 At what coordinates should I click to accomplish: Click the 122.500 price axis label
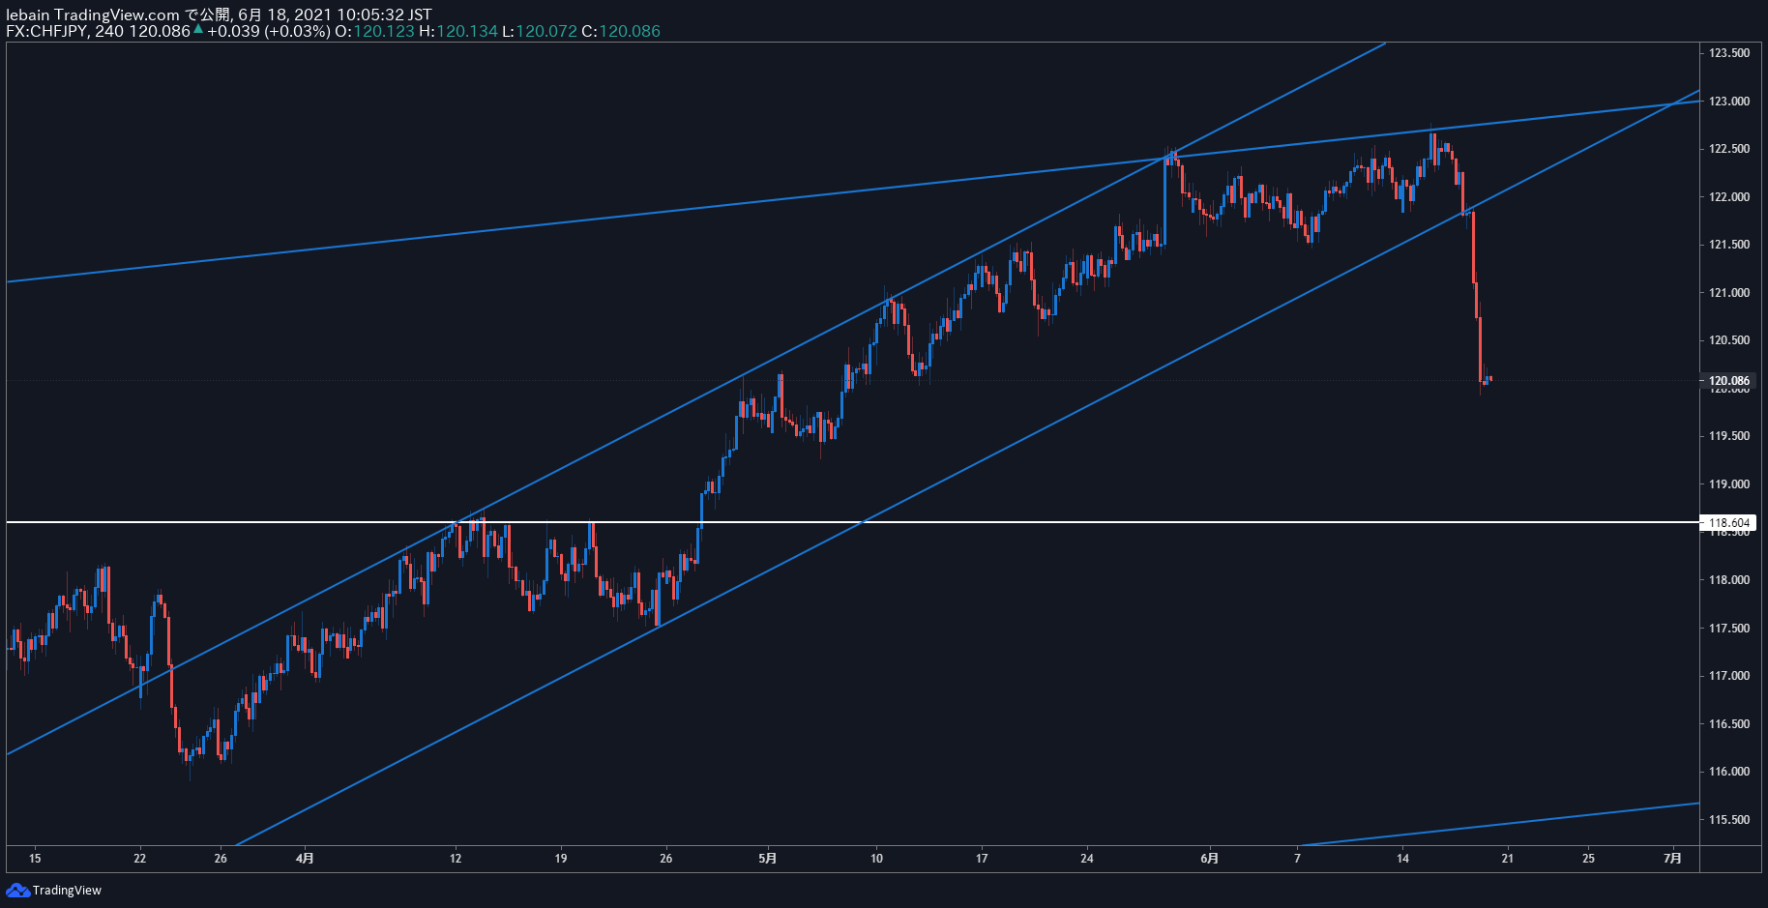point(1729,149)
